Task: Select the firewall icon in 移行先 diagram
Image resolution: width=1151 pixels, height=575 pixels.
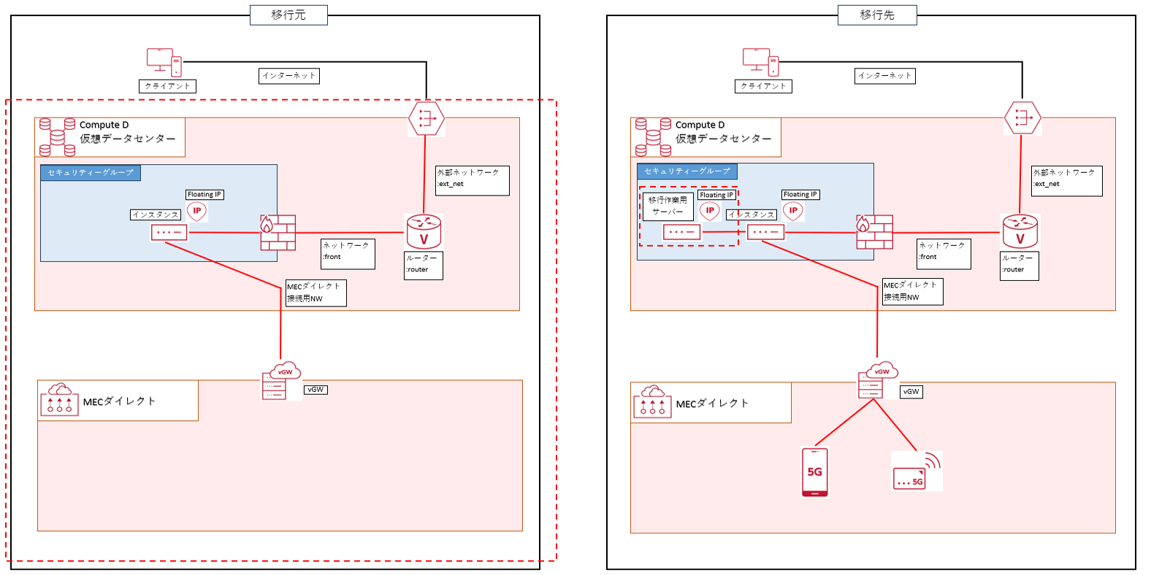Action: point(874,232)
